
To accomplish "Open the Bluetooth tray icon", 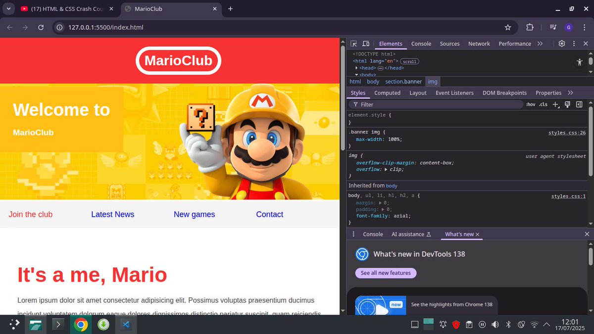I will coord(508,325).
